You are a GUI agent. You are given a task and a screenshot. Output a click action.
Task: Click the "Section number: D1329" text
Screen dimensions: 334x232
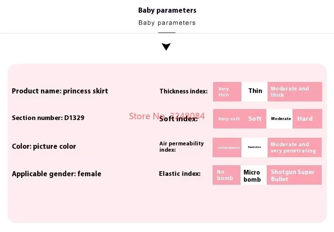click(48, 118)
